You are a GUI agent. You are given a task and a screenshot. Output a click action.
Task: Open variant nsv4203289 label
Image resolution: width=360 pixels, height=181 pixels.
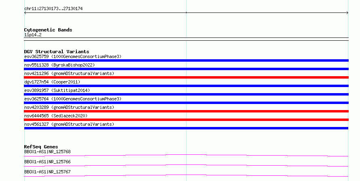coord(69,107)
